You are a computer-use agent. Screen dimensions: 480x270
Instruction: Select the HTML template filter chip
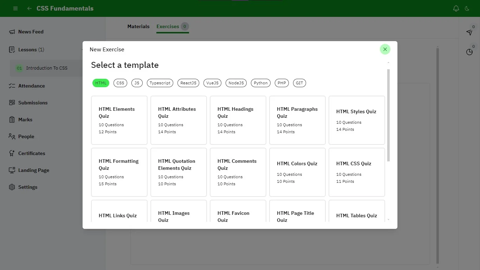[100, 83]
